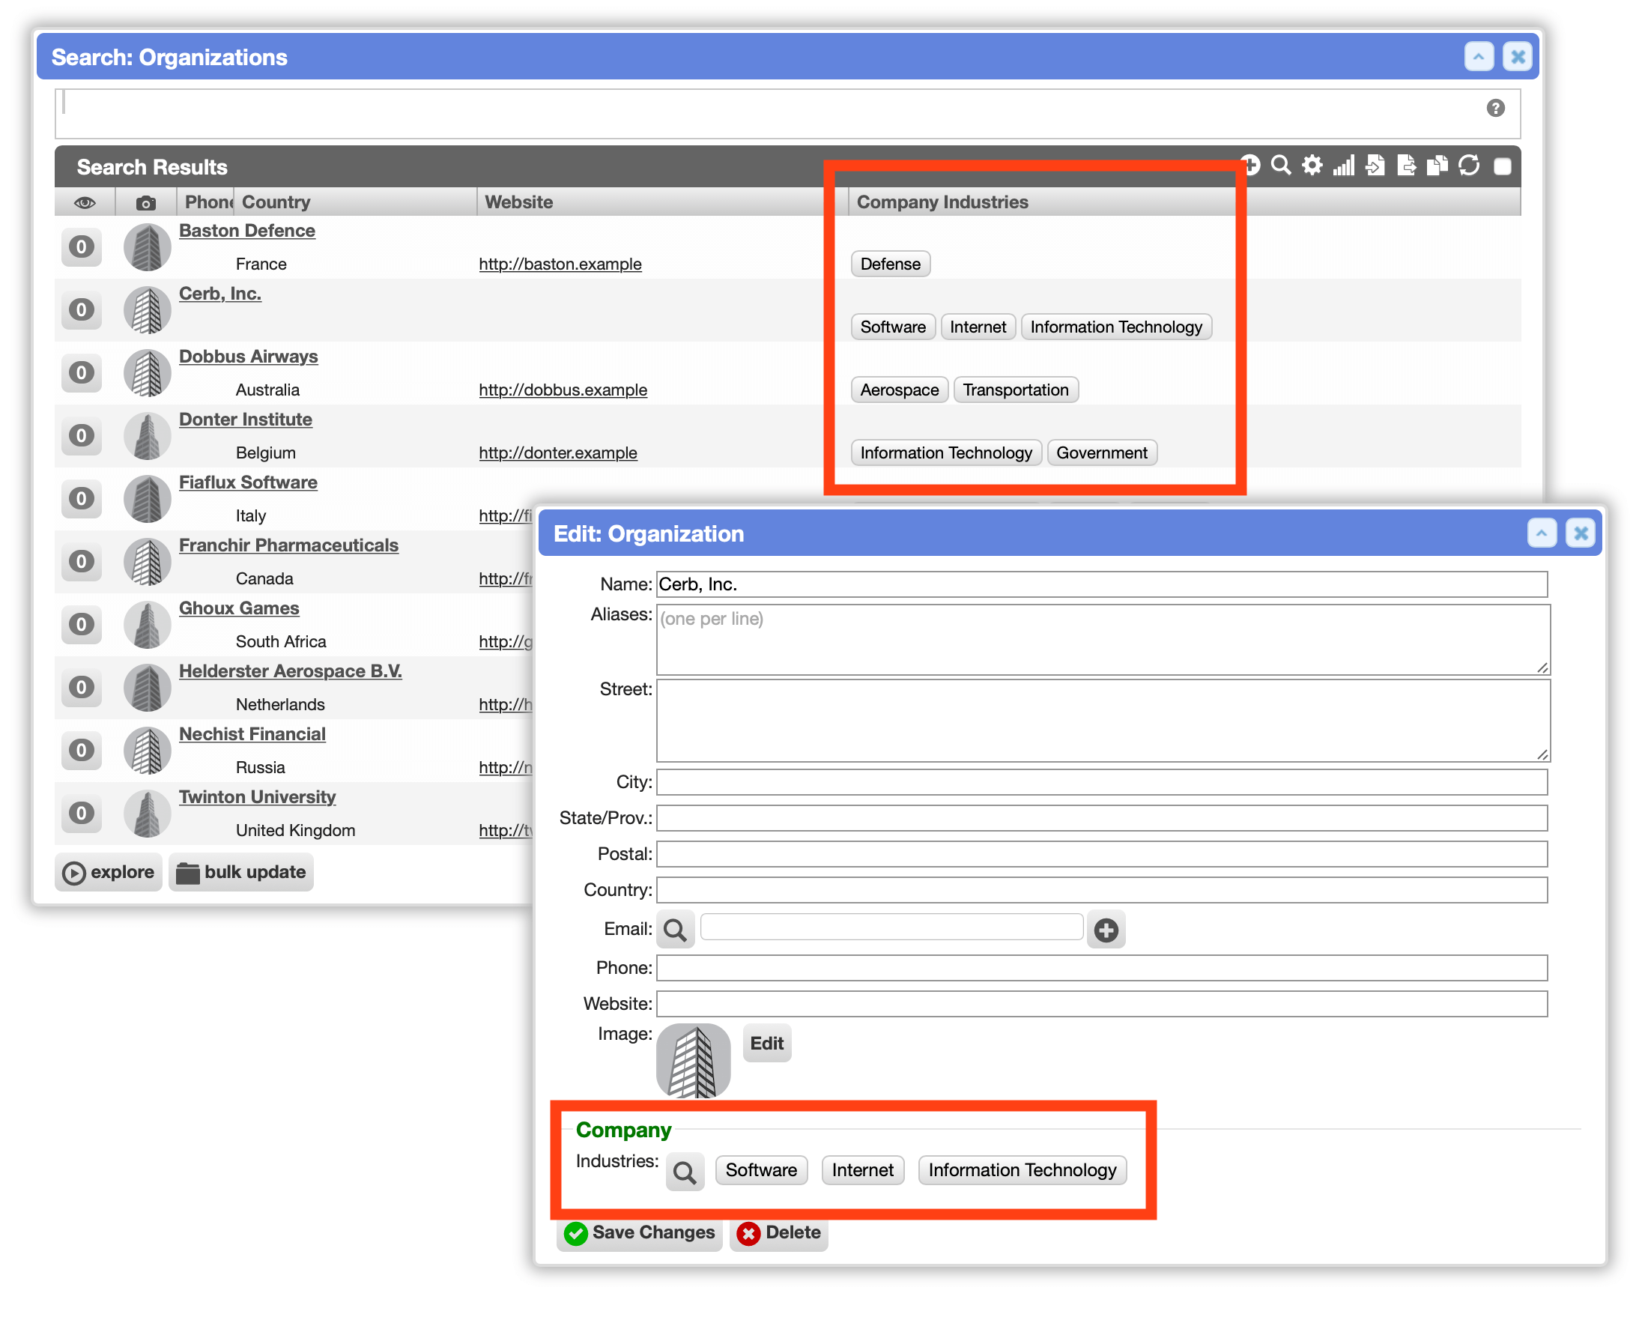Click the Email add plus icon

point(1107,931)
